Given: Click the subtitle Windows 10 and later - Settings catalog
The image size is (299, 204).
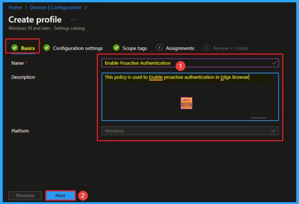Looking at the screenshot, I should pos(46,28).
